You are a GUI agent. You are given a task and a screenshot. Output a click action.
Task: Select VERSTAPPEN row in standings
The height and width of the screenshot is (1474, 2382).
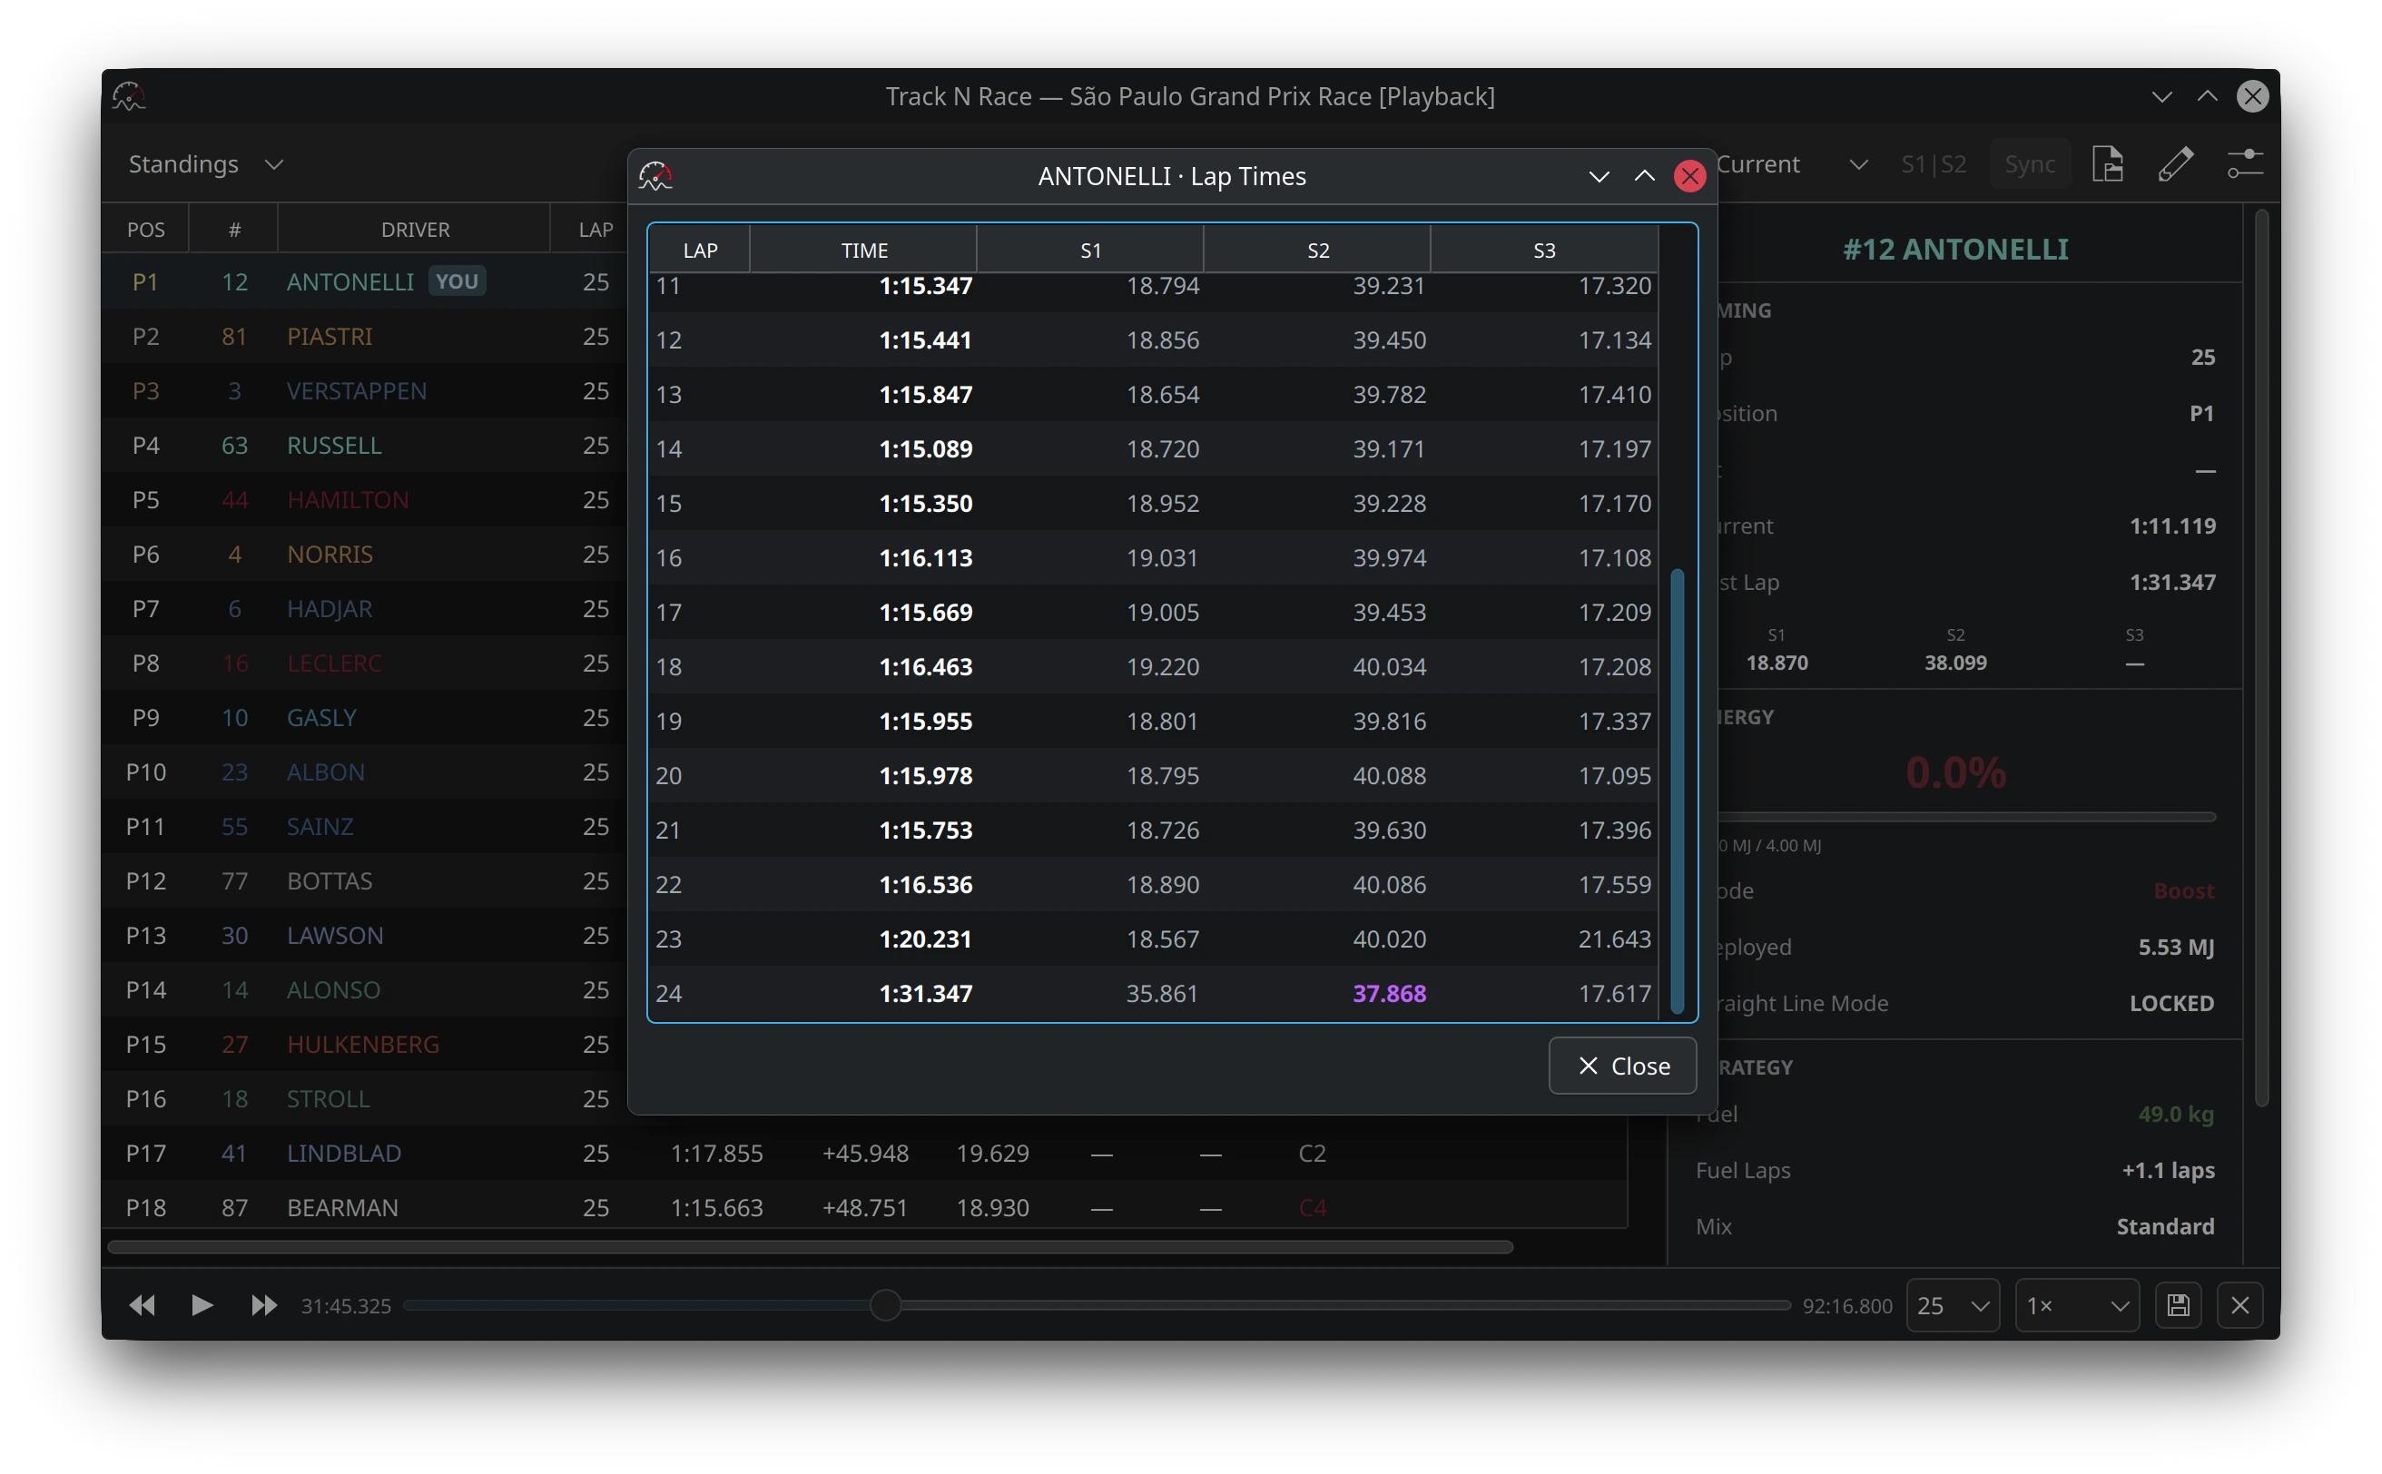363,391
